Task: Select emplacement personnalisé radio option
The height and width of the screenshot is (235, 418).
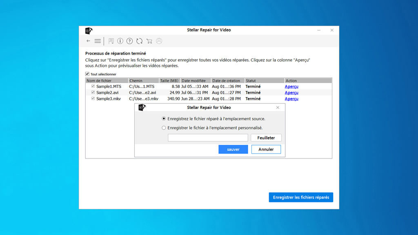Action: pos(164,128)
